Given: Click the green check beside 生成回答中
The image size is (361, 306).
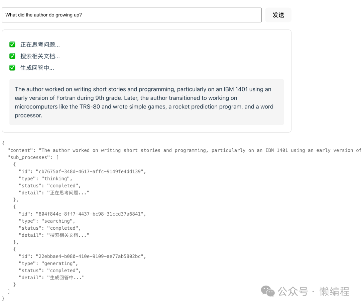Looking at the screenshot, I should [12, 68].
